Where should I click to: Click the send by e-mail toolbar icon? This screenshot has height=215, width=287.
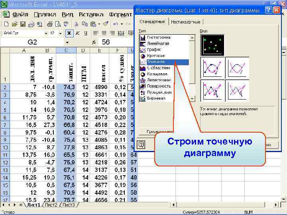pyautogui.click(x=31, y=24)
